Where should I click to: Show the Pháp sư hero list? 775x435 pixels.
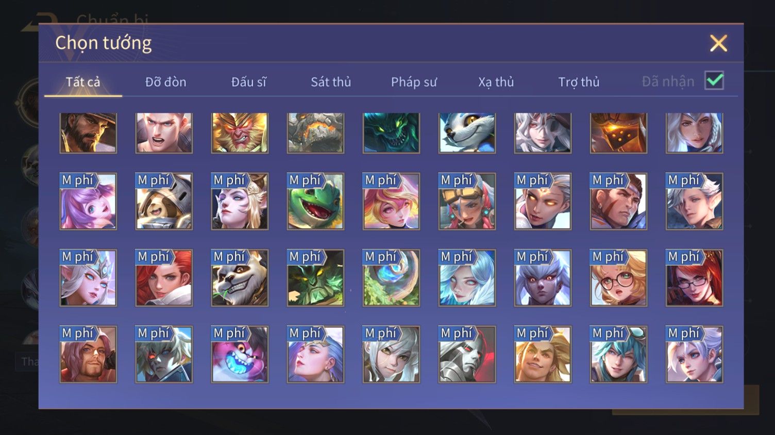414,82
